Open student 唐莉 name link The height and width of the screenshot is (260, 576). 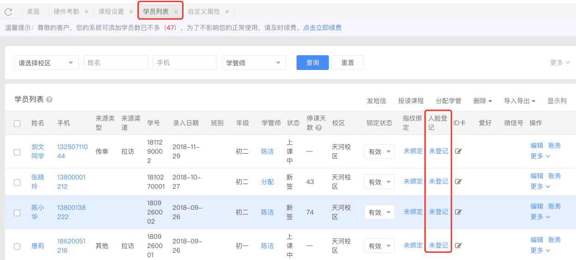click(x=38, y=246)
